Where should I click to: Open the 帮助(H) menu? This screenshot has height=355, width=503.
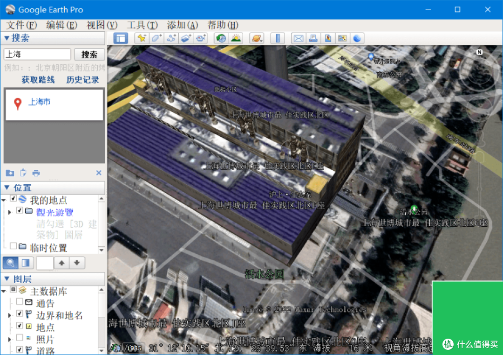(223, 25)
